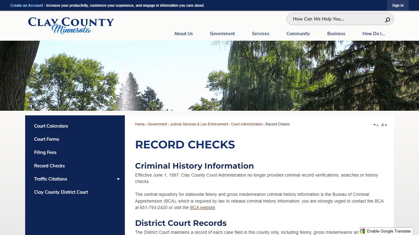419x235 pixels.
Task: Type in the How Can We Help You search box
Action: [334, 19]
